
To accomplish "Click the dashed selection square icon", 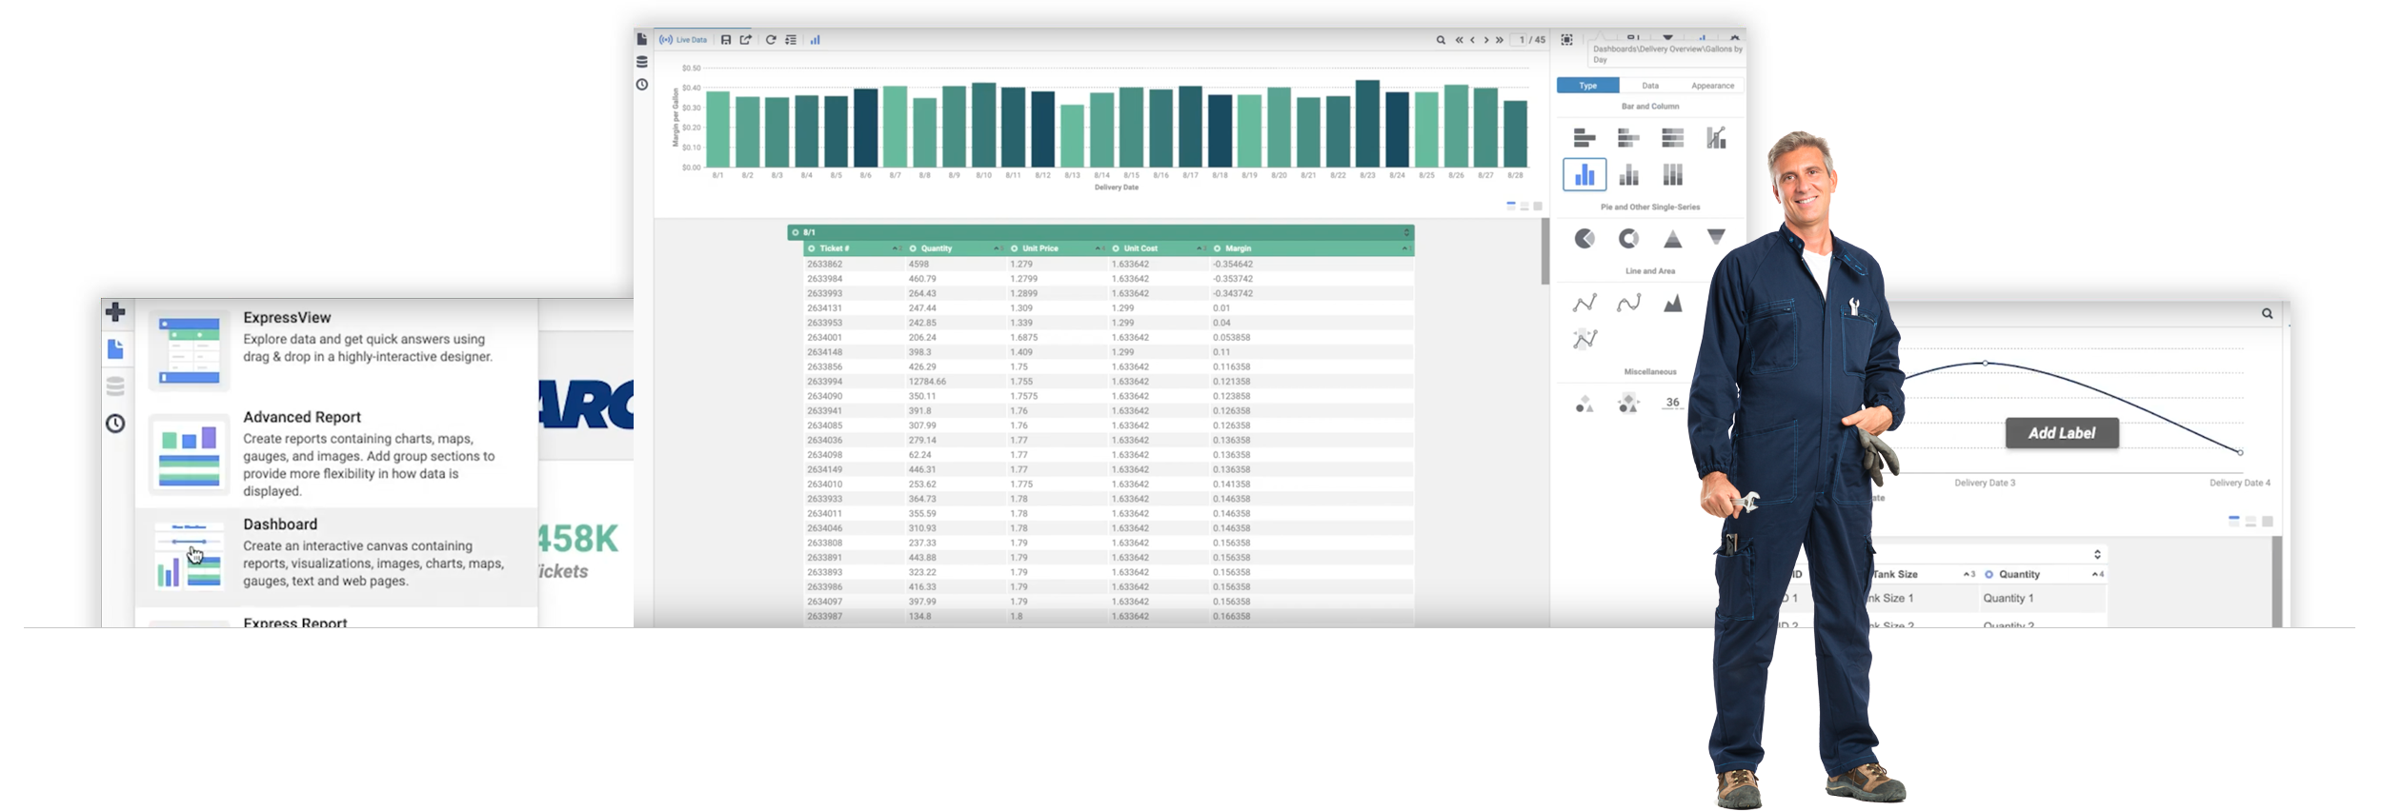I will tap(1566, 40).
